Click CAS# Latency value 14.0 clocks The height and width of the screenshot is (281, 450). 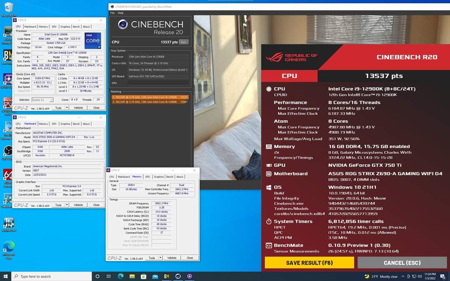pyautogui.click(x=162, y=211)
